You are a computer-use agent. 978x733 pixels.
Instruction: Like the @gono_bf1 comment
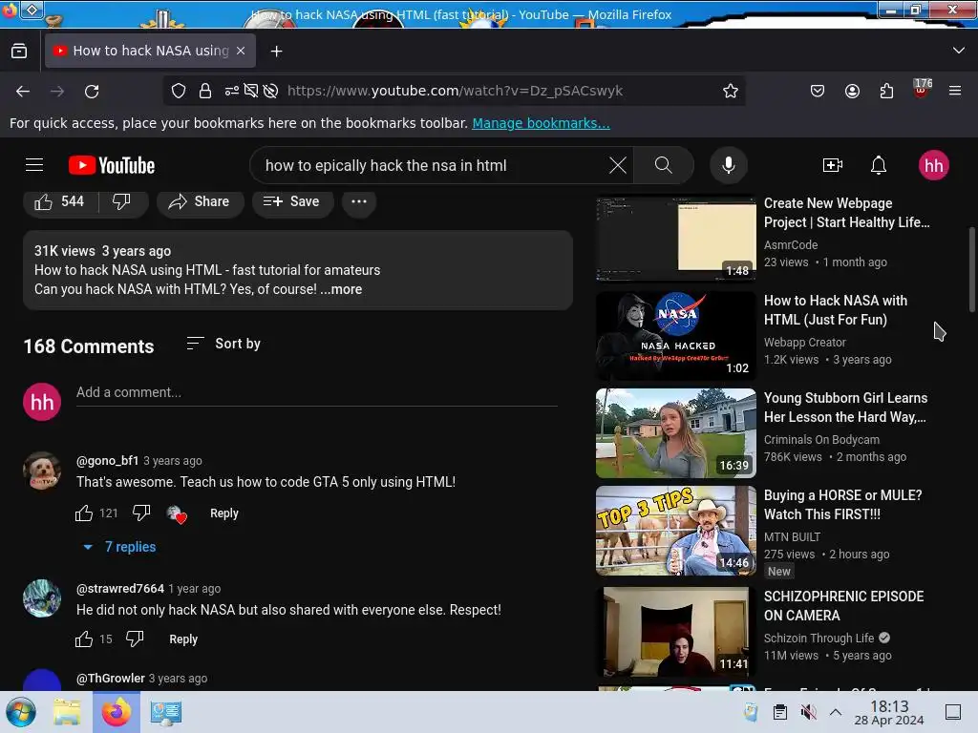coord(84,513)
